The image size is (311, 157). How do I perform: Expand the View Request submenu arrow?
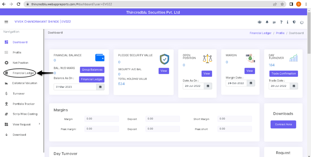pyautogui.click(x=39, y=124)
